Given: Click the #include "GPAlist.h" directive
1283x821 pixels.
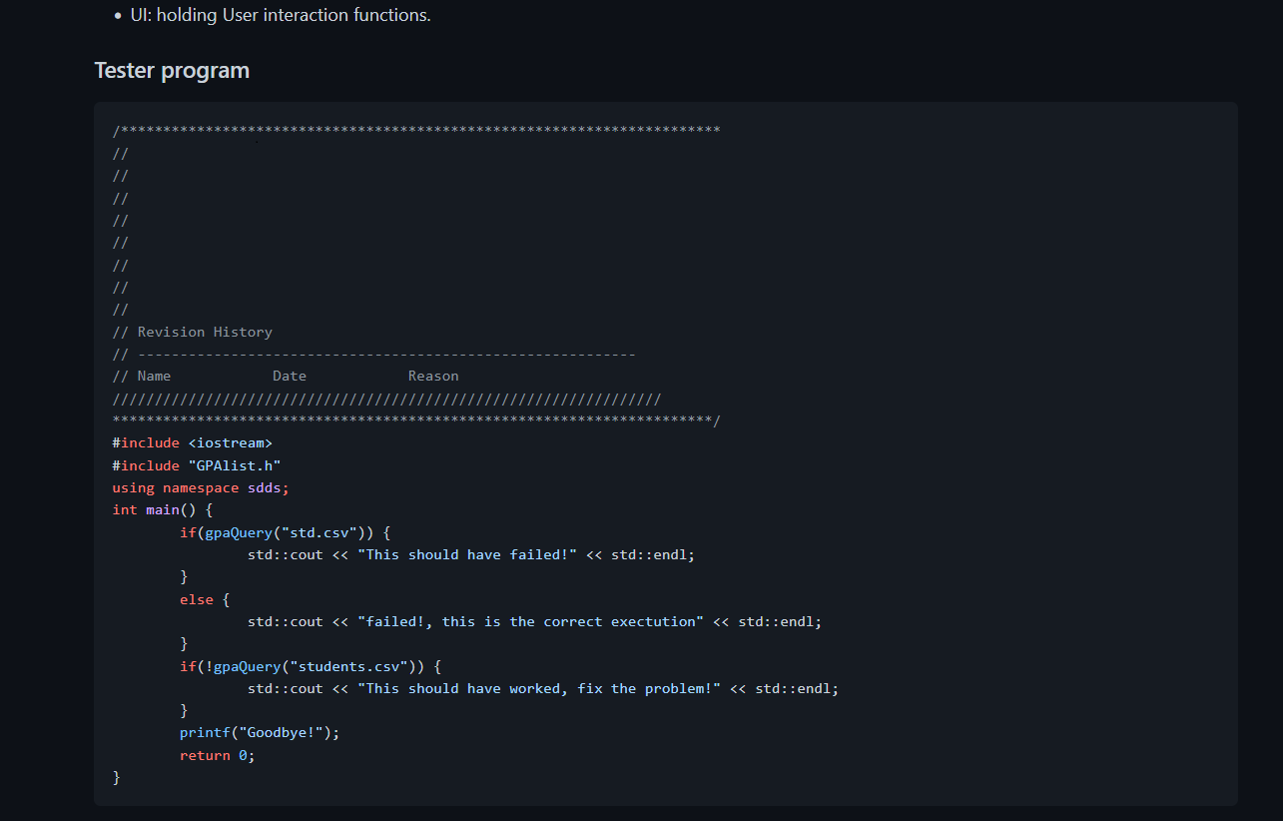Looking at the screenshot, I should 196,464.
